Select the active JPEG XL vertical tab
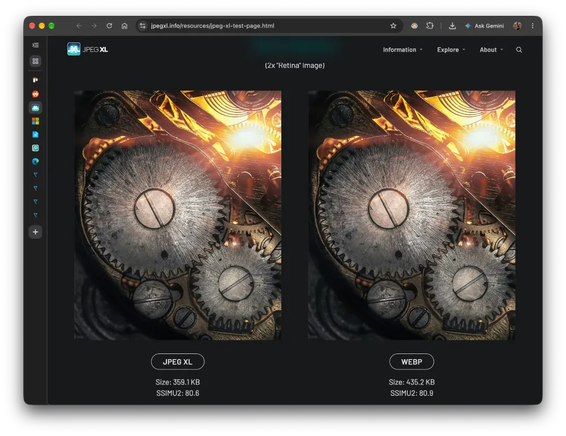This screenshot has height=436, width=566. pyautogui.click(x=35, y=107)
